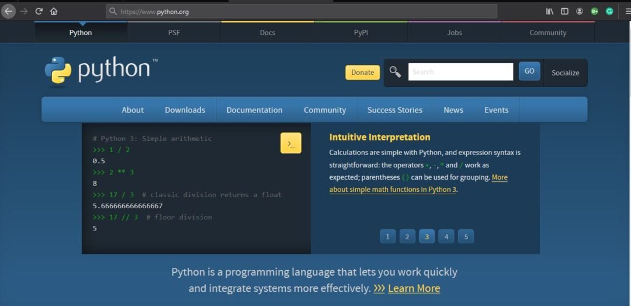
Task: Open the browser hamburger menu
Action: [627, 11]
